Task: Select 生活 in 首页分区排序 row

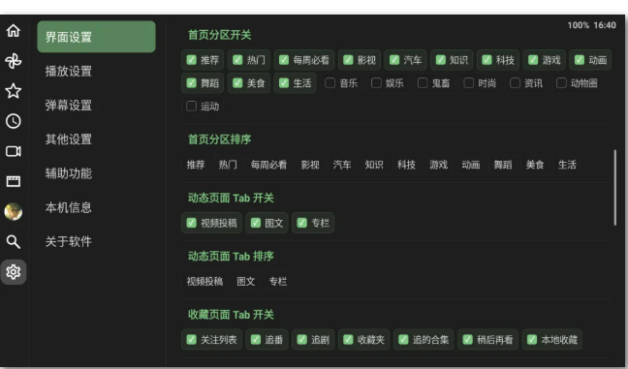Action: [567, 165]
